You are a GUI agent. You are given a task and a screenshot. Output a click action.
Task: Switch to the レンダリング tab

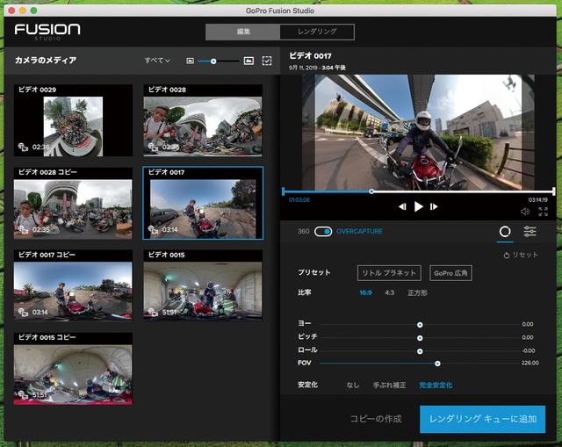tap(317, 32)
